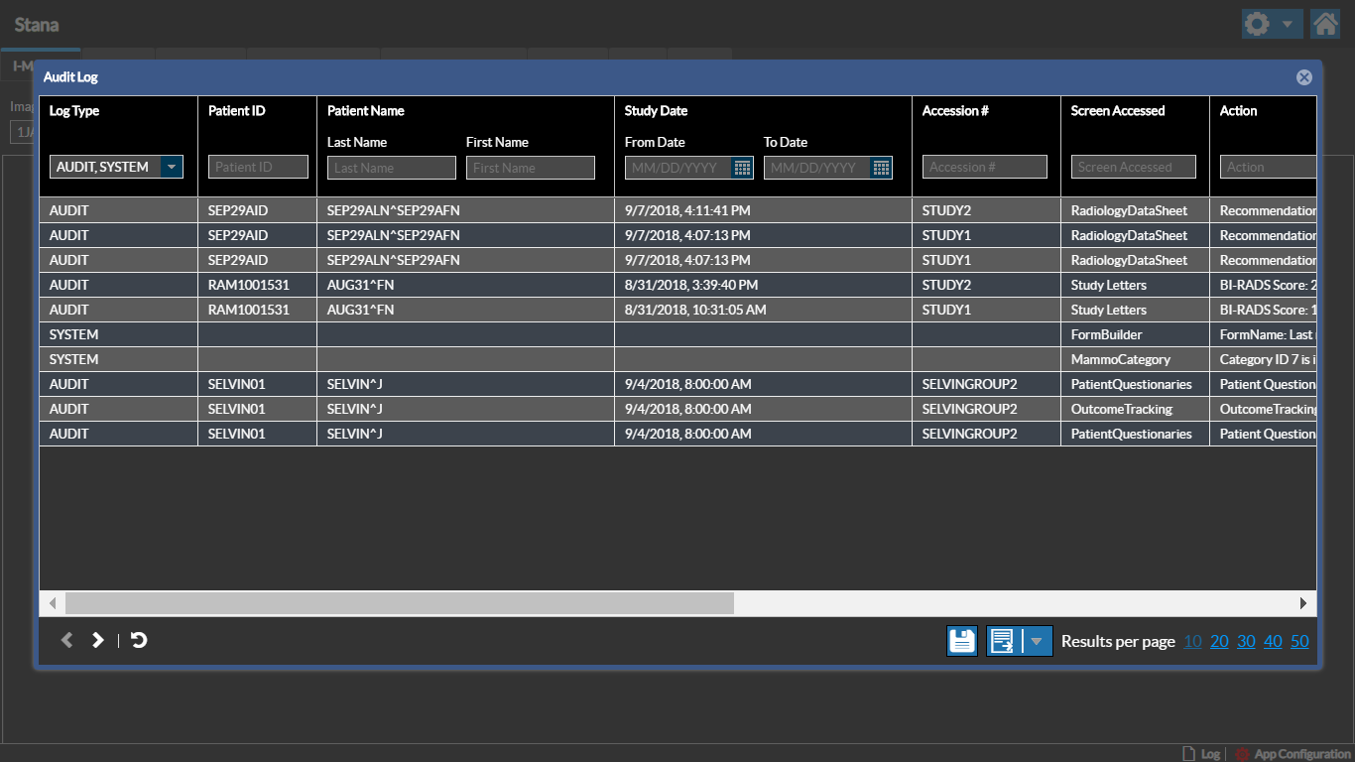Open the export options dropdown arrow
This screenshot has width=1355, height=762.
[1037, 641]
